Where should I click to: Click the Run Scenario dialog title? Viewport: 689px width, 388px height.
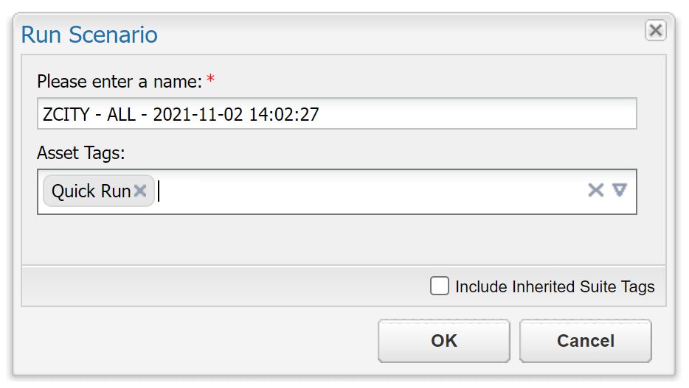(x=89, y=35)
